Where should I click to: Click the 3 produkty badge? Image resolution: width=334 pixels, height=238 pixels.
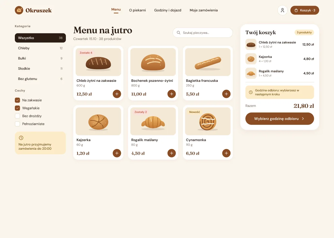pos(304,33)
